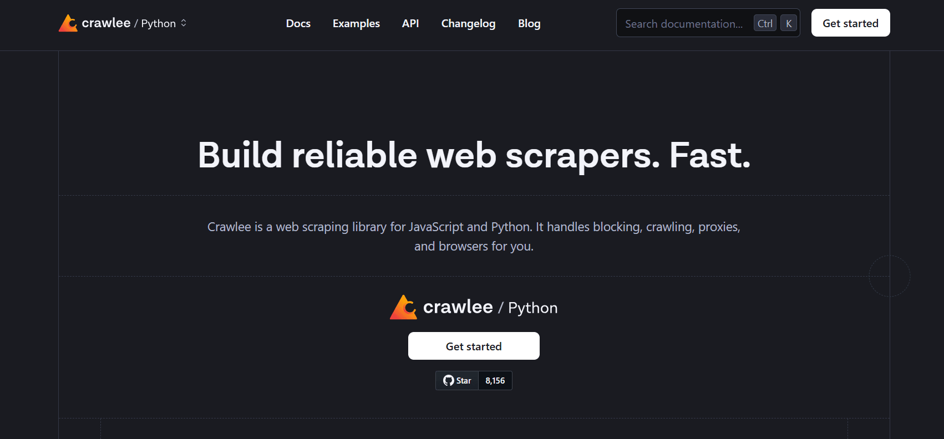Click the GitHub Star button

coord(457,381)
